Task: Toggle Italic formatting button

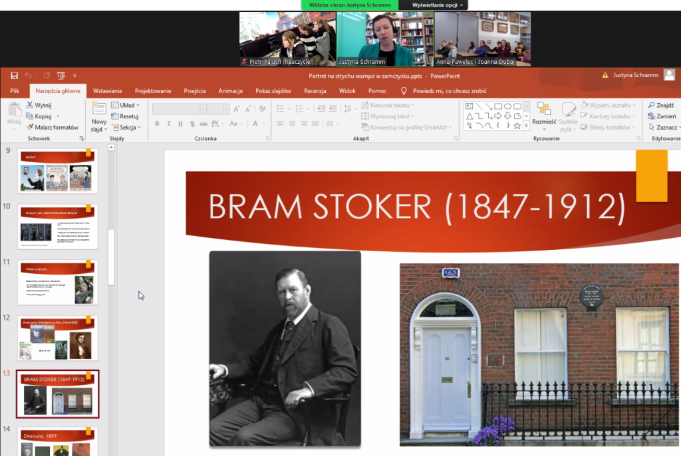Action: [x=169, y=124]
